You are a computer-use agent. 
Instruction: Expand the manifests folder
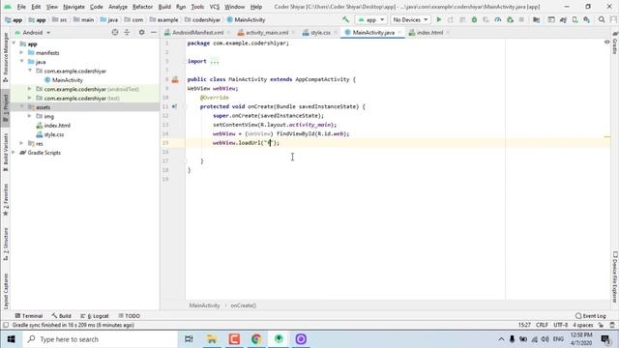(21, 52)
